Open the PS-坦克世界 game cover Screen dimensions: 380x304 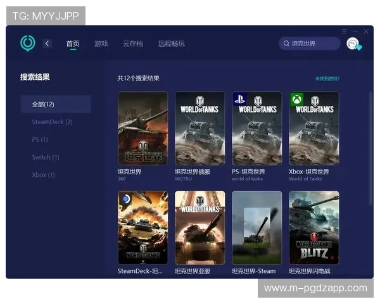click(257, 128)
